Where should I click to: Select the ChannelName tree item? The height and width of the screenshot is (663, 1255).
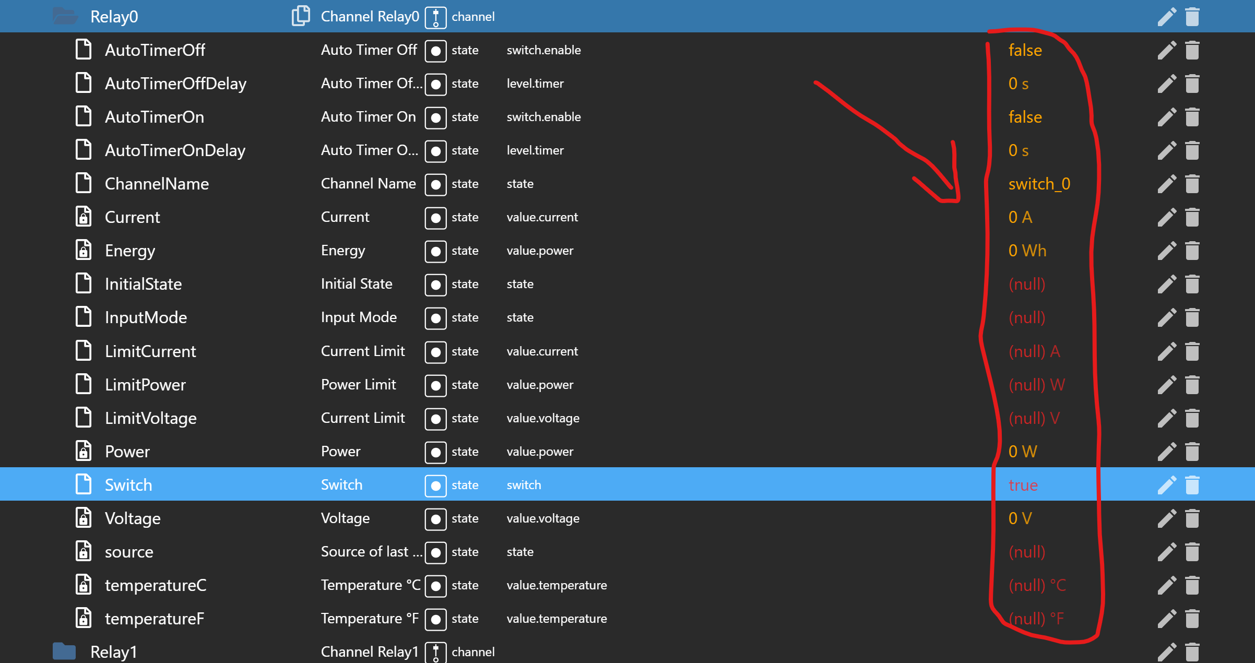[x=157, y=184]
